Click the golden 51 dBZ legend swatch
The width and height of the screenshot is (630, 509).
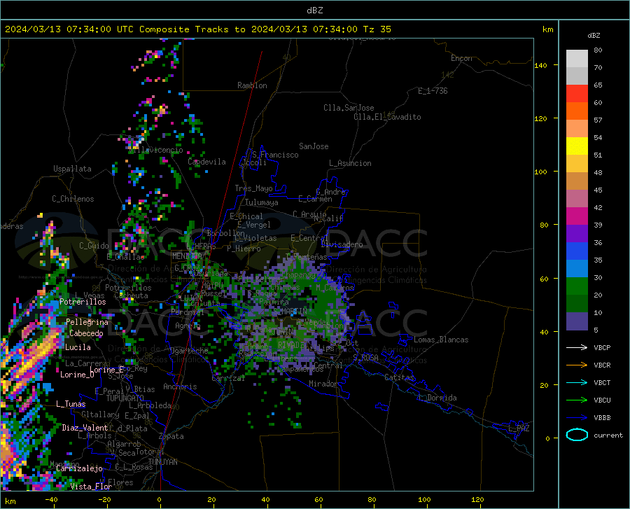[577, 164]
